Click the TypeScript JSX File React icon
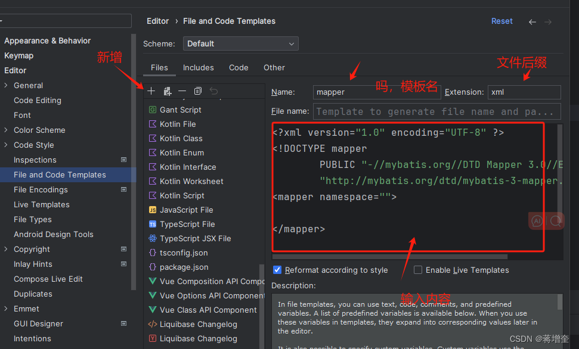This screenshot has height=349, width=579. coord(153,238)
